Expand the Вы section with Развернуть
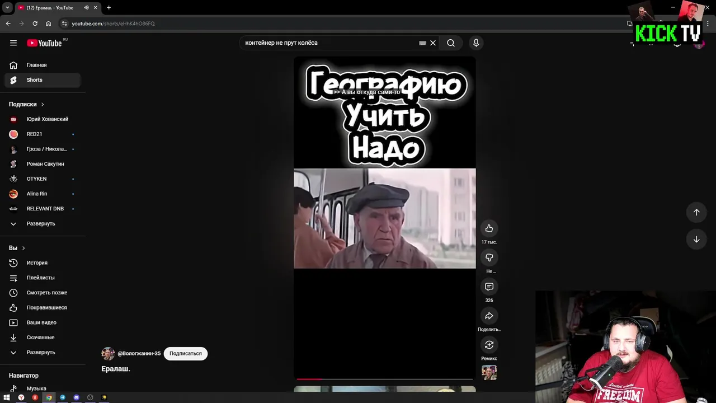716x403 pixels. tap(43, 353)
